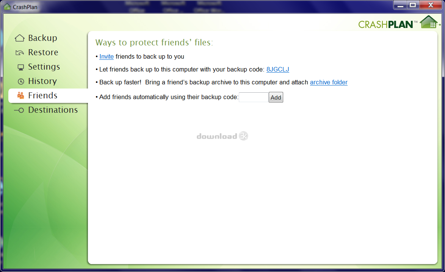This screenshot has width=445, height=272.
Task: Follow the Invite link
Action: (x=107, y=57)
